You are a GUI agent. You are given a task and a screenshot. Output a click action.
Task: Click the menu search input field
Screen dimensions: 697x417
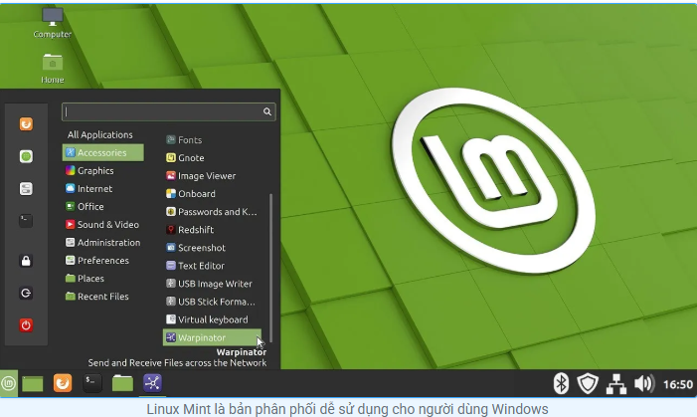[168, 111]
